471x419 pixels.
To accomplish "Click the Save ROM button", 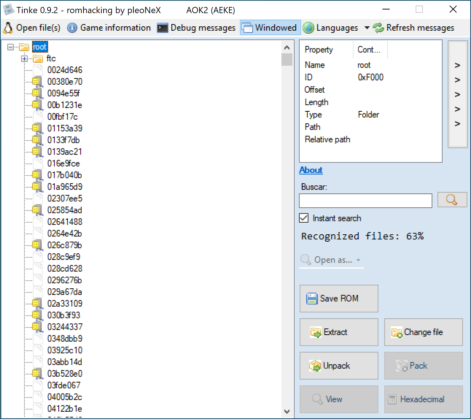I will point(339,299).
